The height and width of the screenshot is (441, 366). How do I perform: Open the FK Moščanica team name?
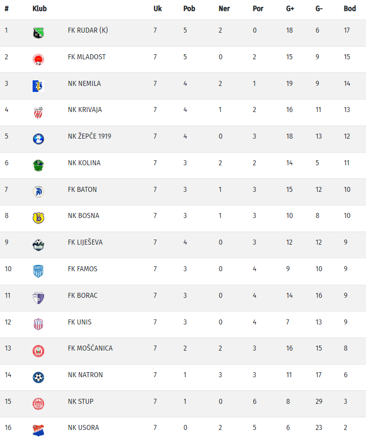90,348
